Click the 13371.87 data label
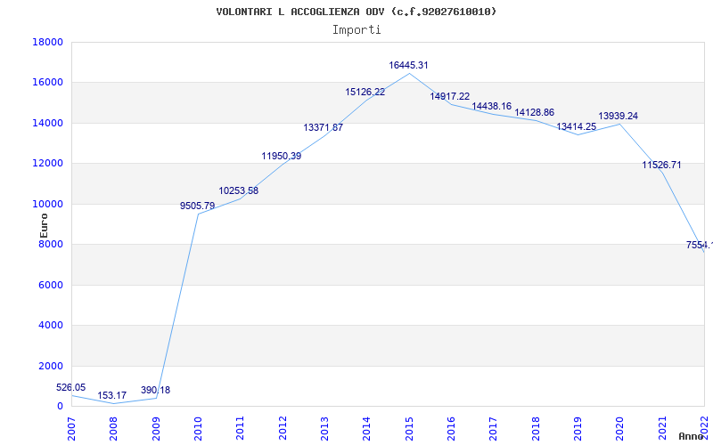Screen dimensions: 713x445 (x=324, y=127)
